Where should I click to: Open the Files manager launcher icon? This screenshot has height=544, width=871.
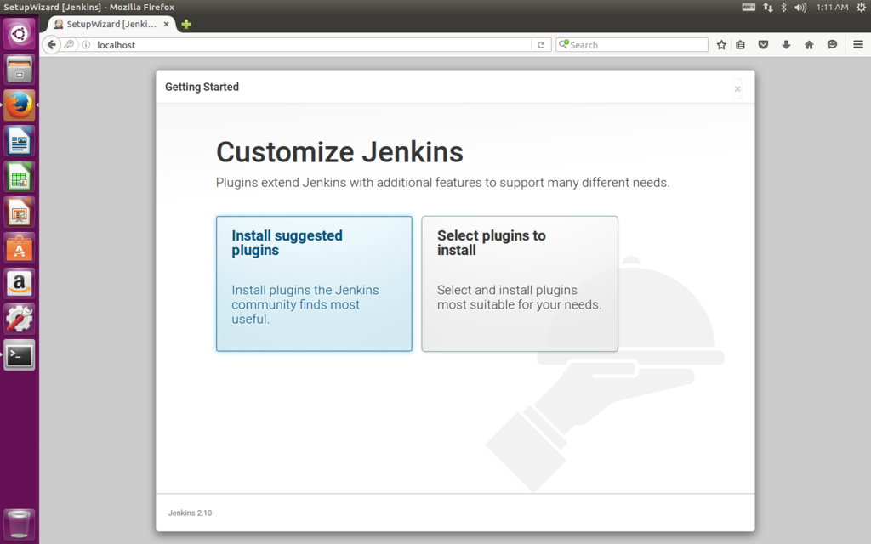pos(19,70)
